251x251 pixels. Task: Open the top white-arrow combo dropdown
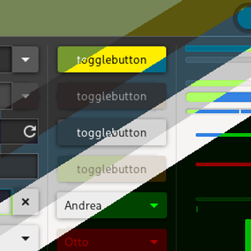coord(26,60)
